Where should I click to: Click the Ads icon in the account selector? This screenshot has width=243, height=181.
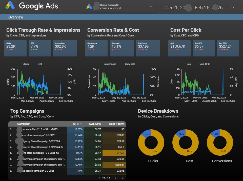[89, 7]
